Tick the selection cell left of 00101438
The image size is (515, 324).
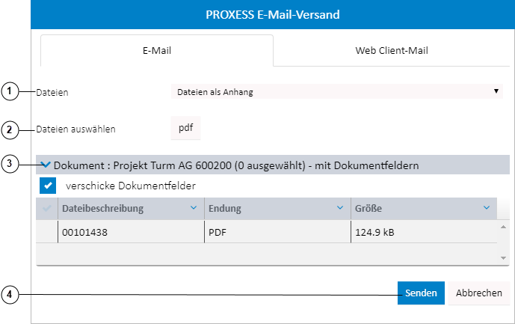pyautogui.click(x=47, y=232)
